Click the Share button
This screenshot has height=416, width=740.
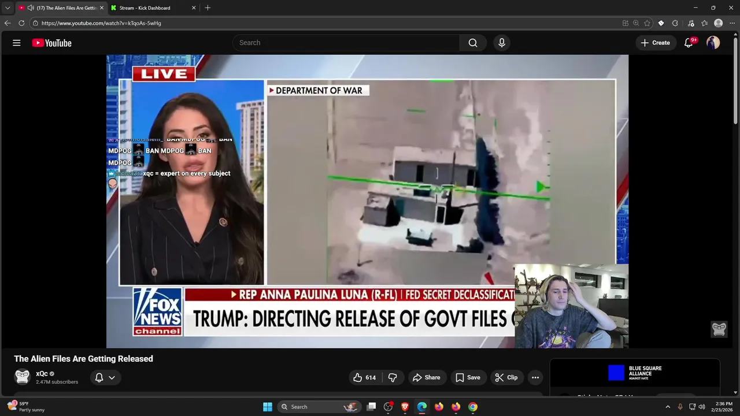[425, 377]
